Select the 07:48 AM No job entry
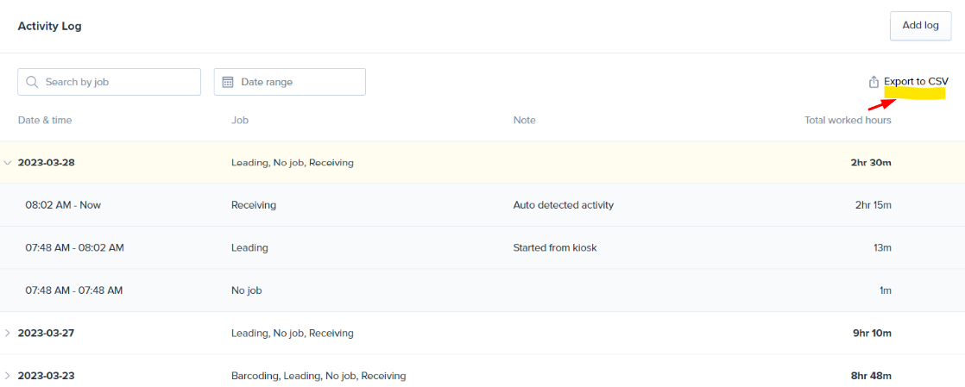Viewport: 965px width, 387px height. coord(482,290)
